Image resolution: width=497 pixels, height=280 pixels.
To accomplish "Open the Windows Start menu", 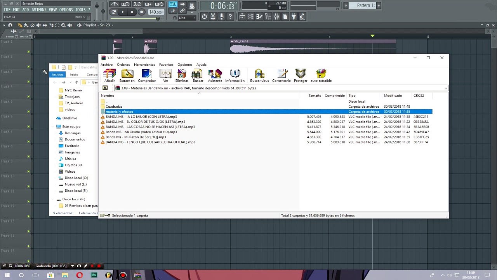I will click(7, 275).
